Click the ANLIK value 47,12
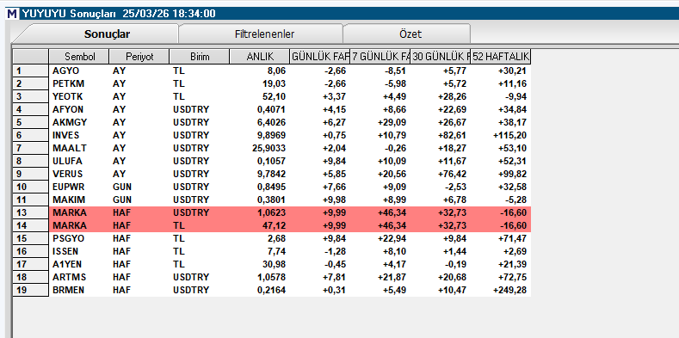 [x=275, y=225]
